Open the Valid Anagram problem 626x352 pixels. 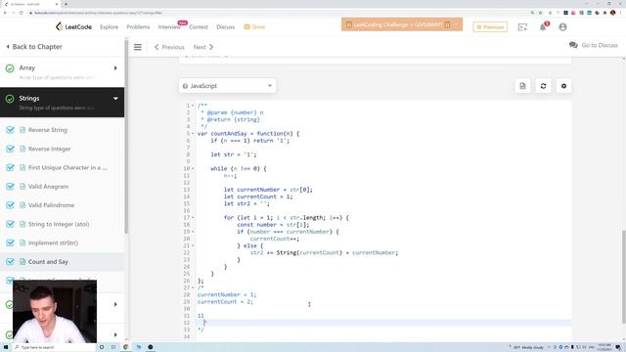click(x=48, y=187)
